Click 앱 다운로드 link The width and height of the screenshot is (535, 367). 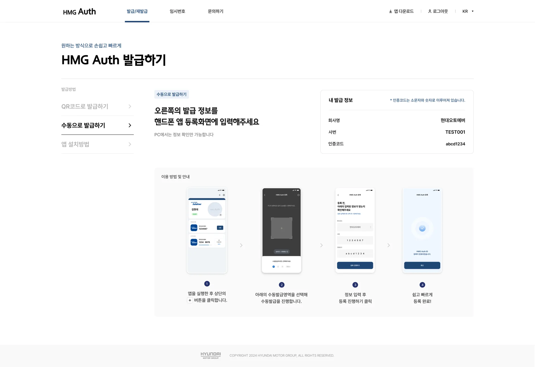pyautogui.click(x=404, y=11)
